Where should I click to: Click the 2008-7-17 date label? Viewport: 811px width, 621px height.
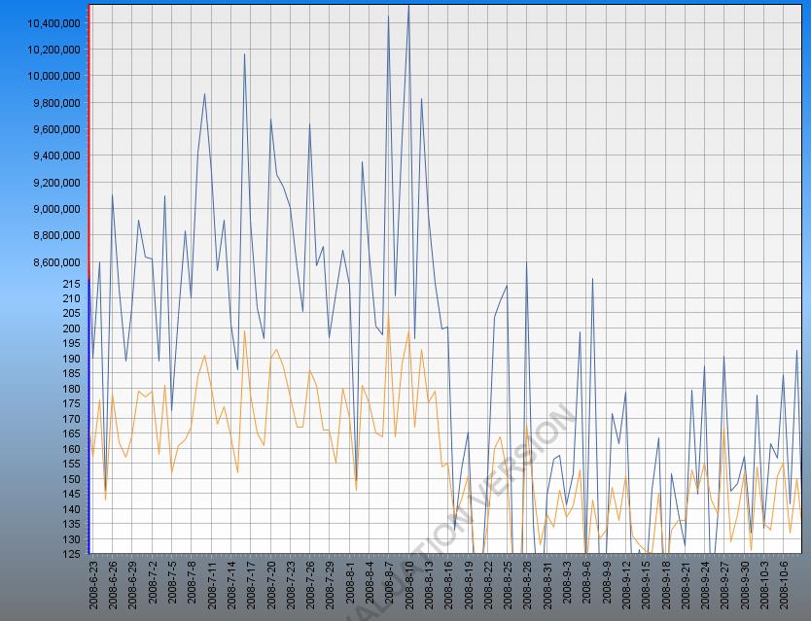pos(251,583)
